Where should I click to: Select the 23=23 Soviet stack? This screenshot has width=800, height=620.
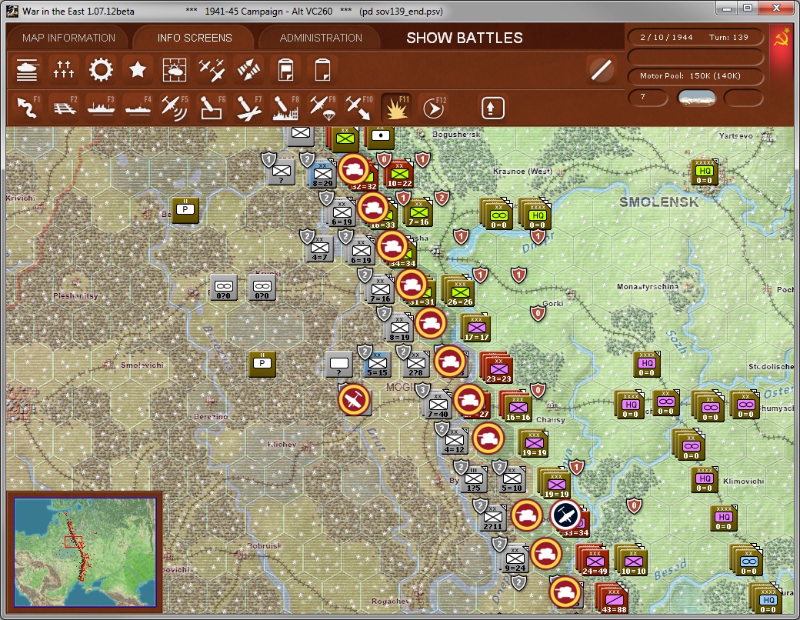point(498,369)
